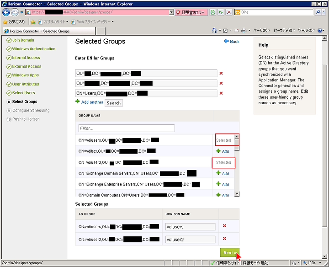
Task: Click the Feeds toolbar icon
Action: pos(225,31)
